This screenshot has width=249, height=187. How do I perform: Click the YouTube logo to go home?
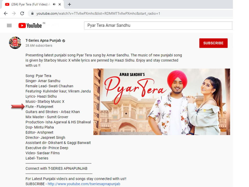(30, 25)
